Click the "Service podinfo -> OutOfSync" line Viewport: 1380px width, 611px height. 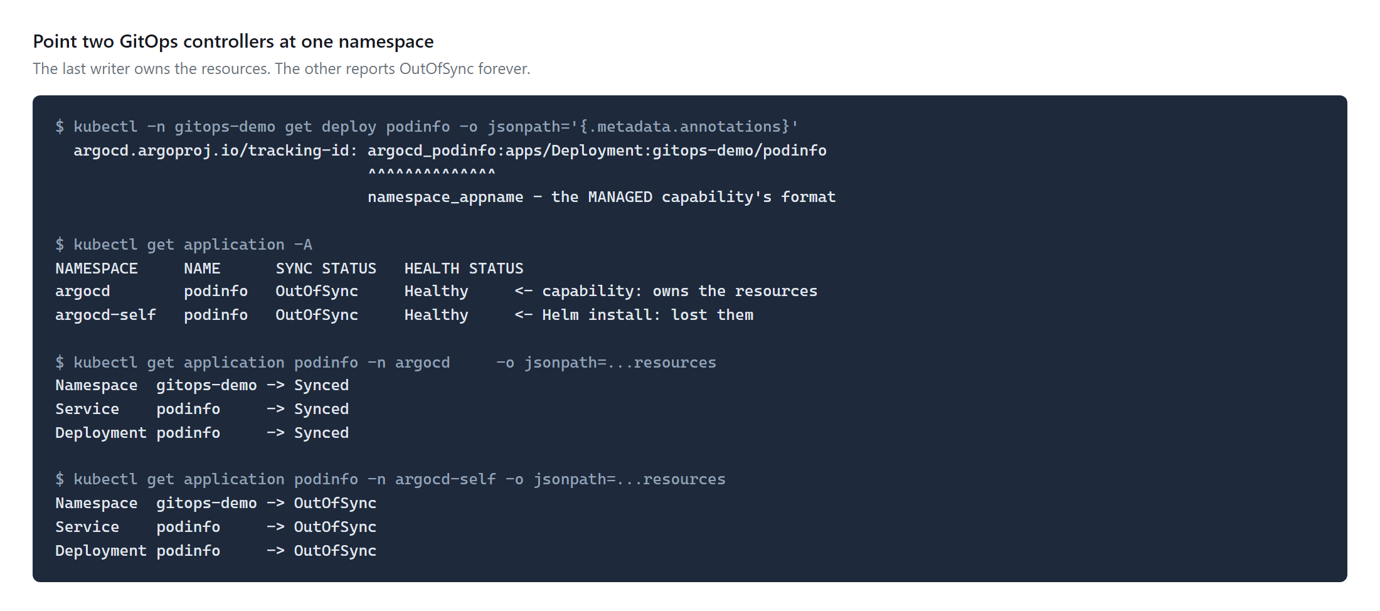point(216,527)
